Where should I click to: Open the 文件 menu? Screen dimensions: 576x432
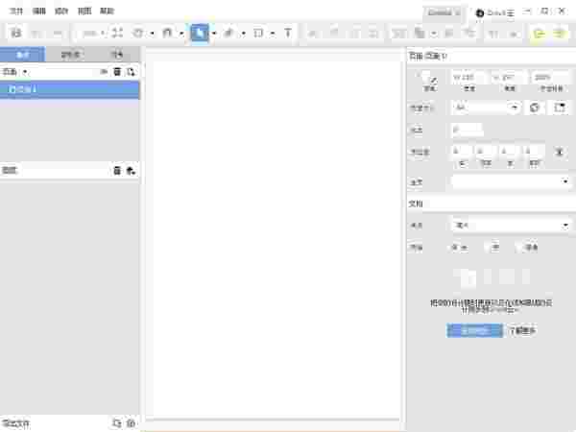coord(15,11)
